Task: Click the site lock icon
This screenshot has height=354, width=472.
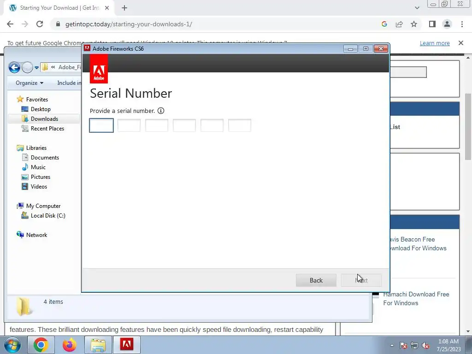Action: pyautogui.click(x=58, y=24)
